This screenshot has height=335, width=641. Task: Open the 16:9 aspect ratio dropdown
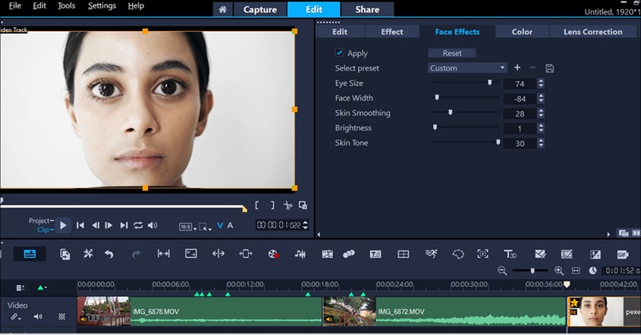187,227
